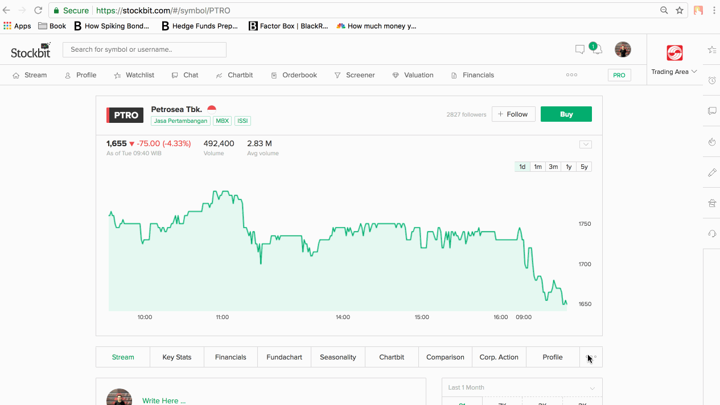Expand the Trading Area dropdown
The width and height of the screenshot is (720, 405).
click(674, 72)
